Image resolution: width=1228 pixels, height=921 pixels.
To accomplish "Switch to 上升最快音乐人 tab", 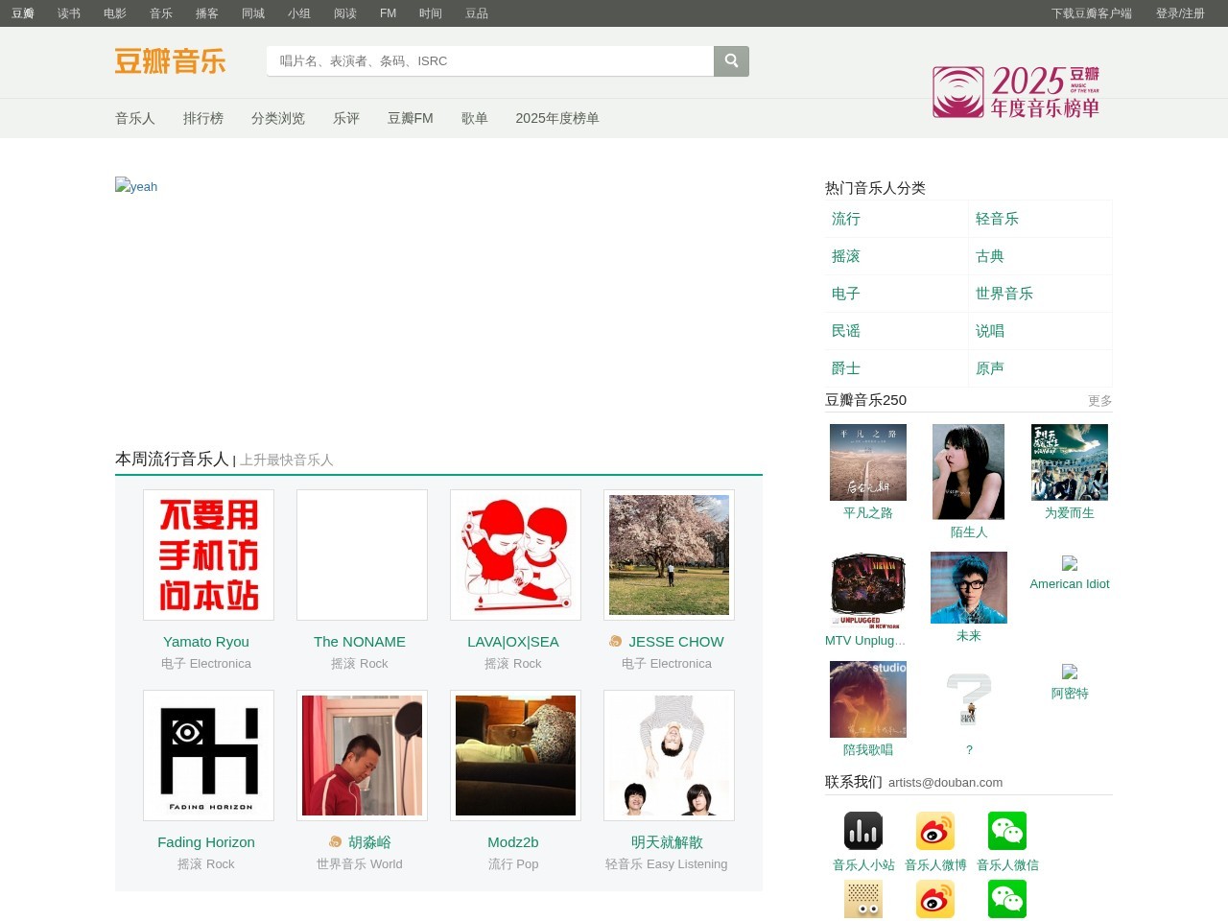I will pyautogui.click(x=287, y=460).
